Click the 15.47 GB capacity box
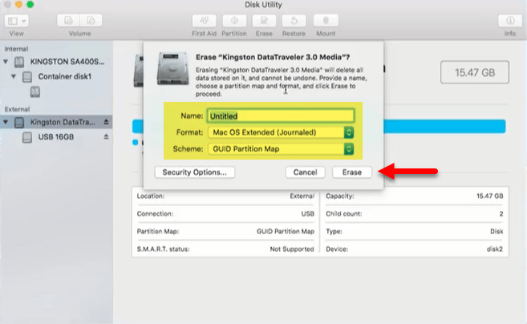Viewport: 527px width, 324px height. coord(475,72)
